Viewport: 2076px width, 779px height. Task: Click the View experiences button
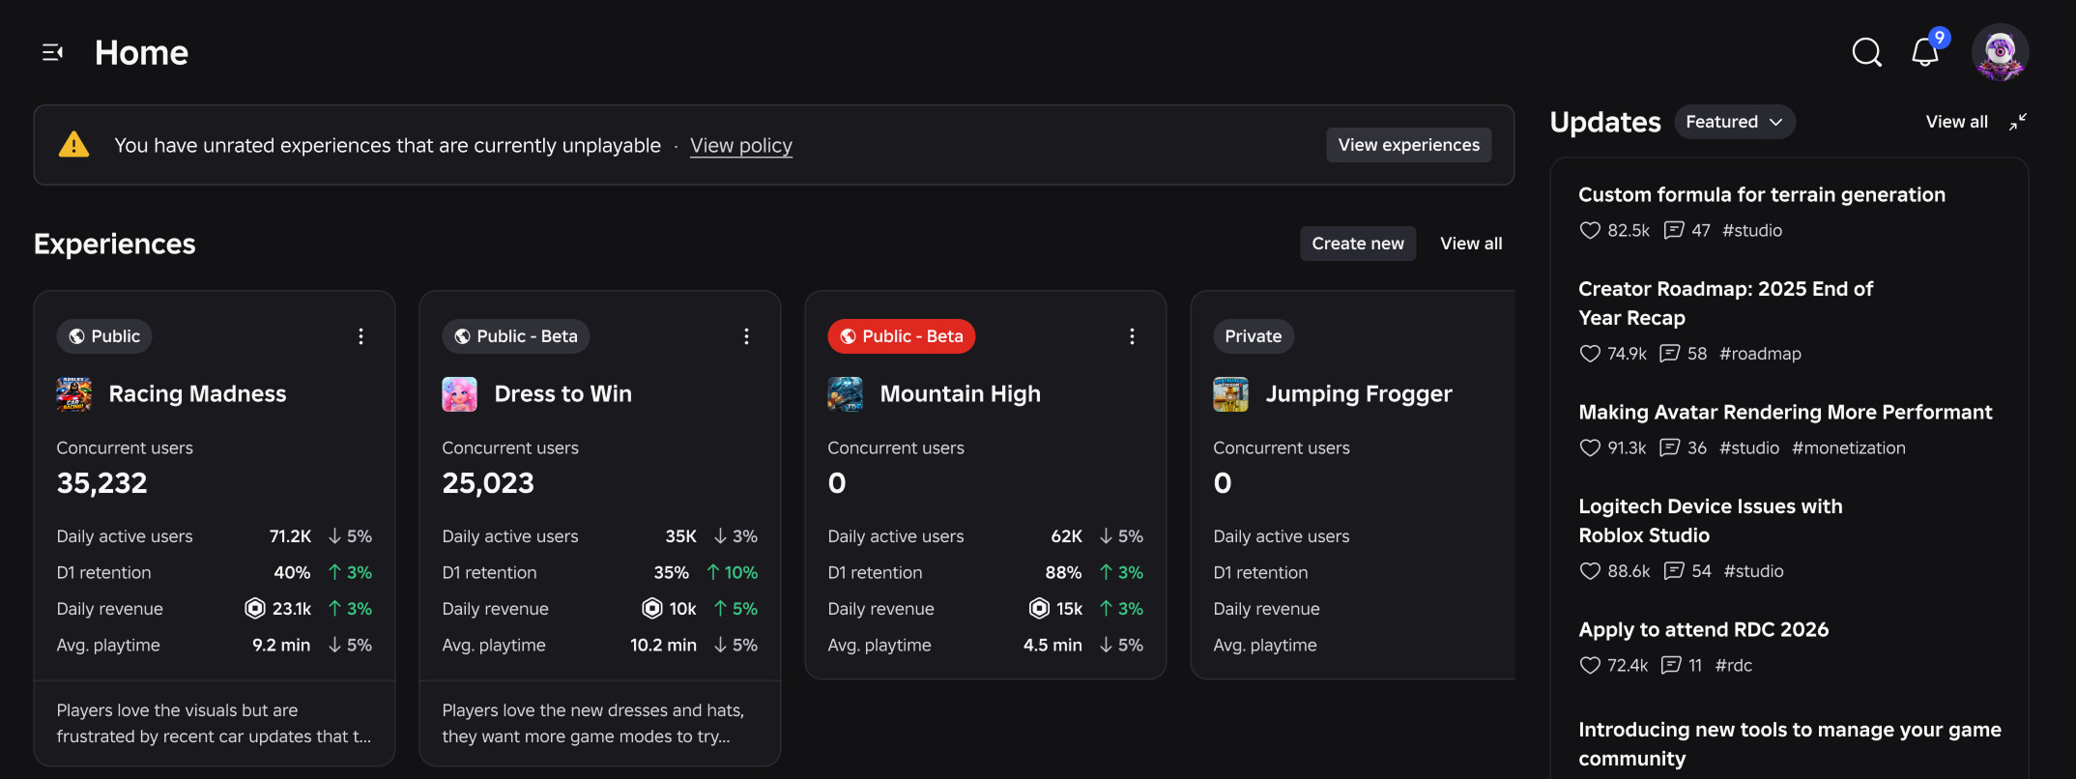point(1408,145)
